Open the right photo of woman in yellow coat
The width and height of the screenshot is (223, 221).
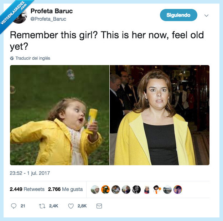[x=160, y=115]
